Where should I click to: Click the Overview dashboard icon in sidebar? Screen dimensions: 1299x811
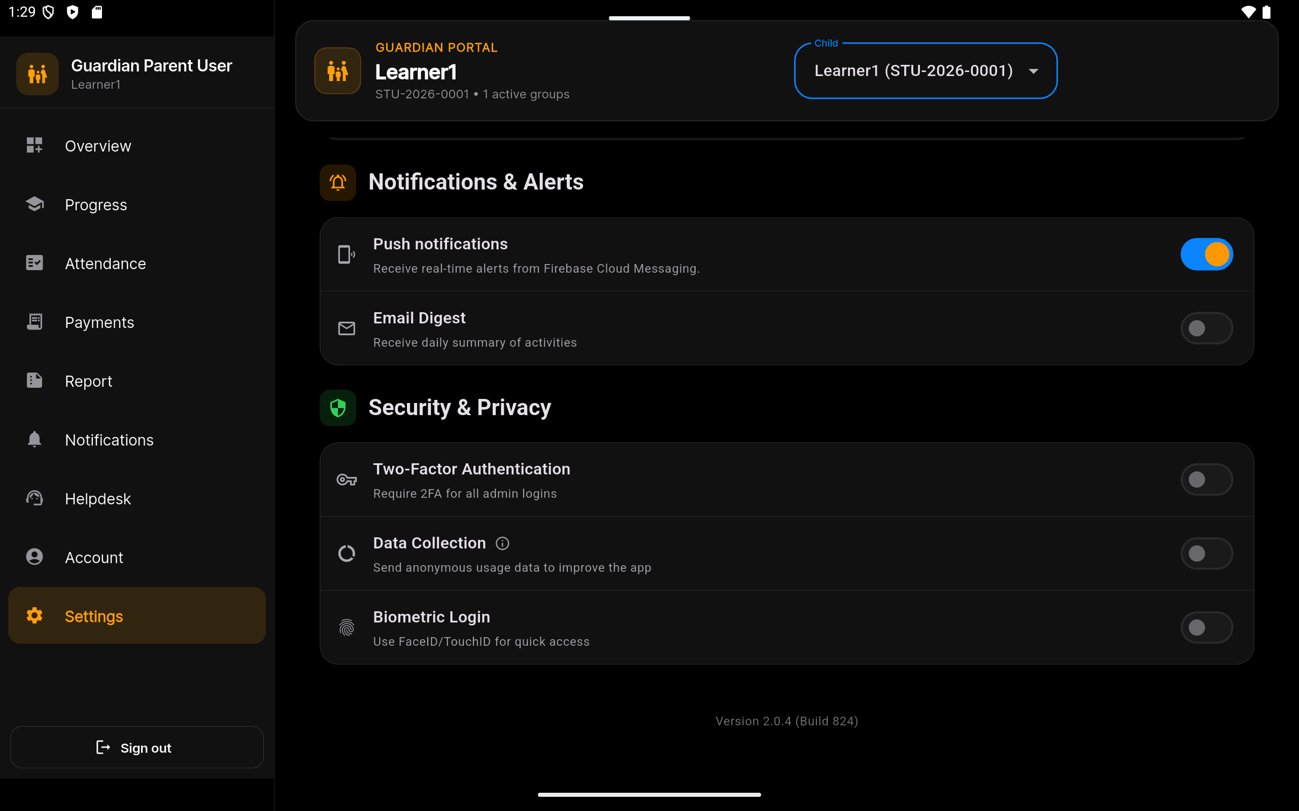35,145
